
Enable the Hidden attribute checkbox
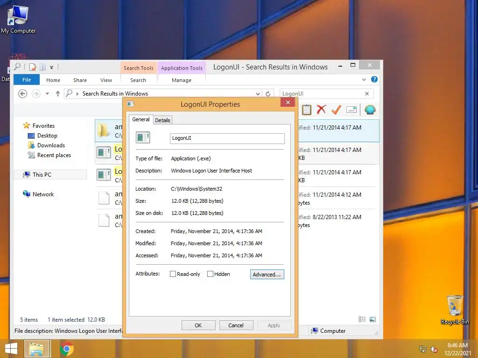pos(210,274)
